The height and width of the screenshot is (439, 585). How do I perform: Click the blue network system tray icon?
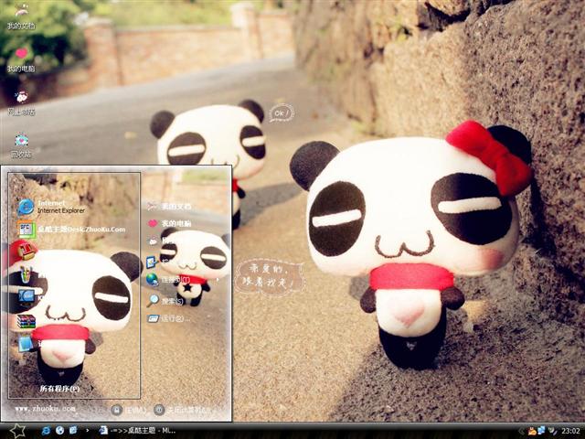541,431
